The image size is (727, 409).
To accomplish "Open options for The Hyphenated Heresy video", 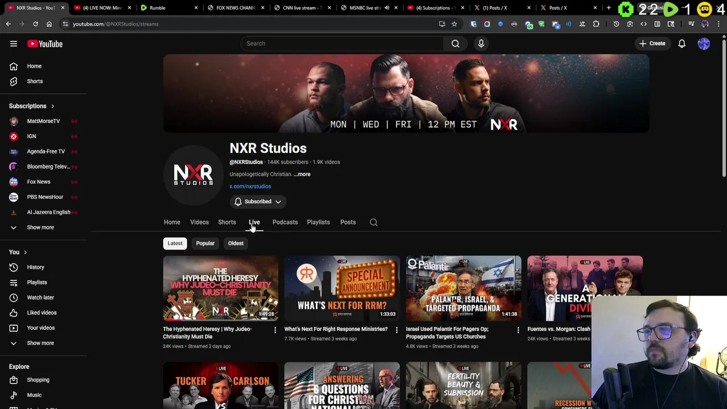I will click(275, 330).
